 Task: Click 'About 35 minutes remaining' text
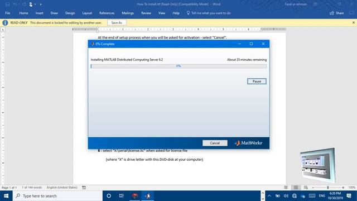247,60
